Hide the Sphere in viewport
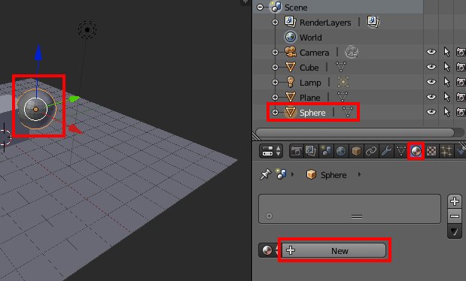Viewport: 466px width, 281px height. point(431,112)
